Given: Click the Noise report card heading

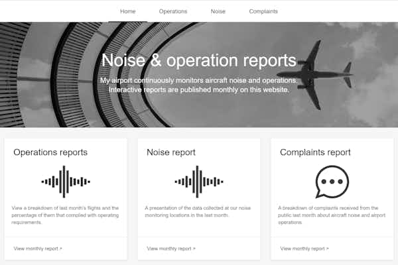Looking at the screenshot, I should (x=171, y=152).
